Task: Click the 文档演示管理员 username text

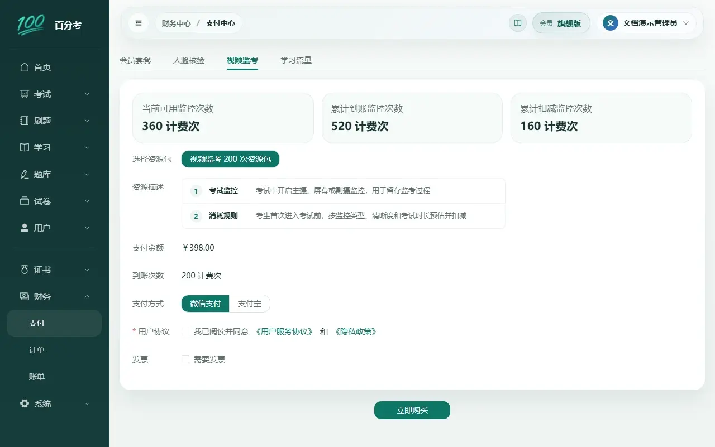Action: click(650, 23)
